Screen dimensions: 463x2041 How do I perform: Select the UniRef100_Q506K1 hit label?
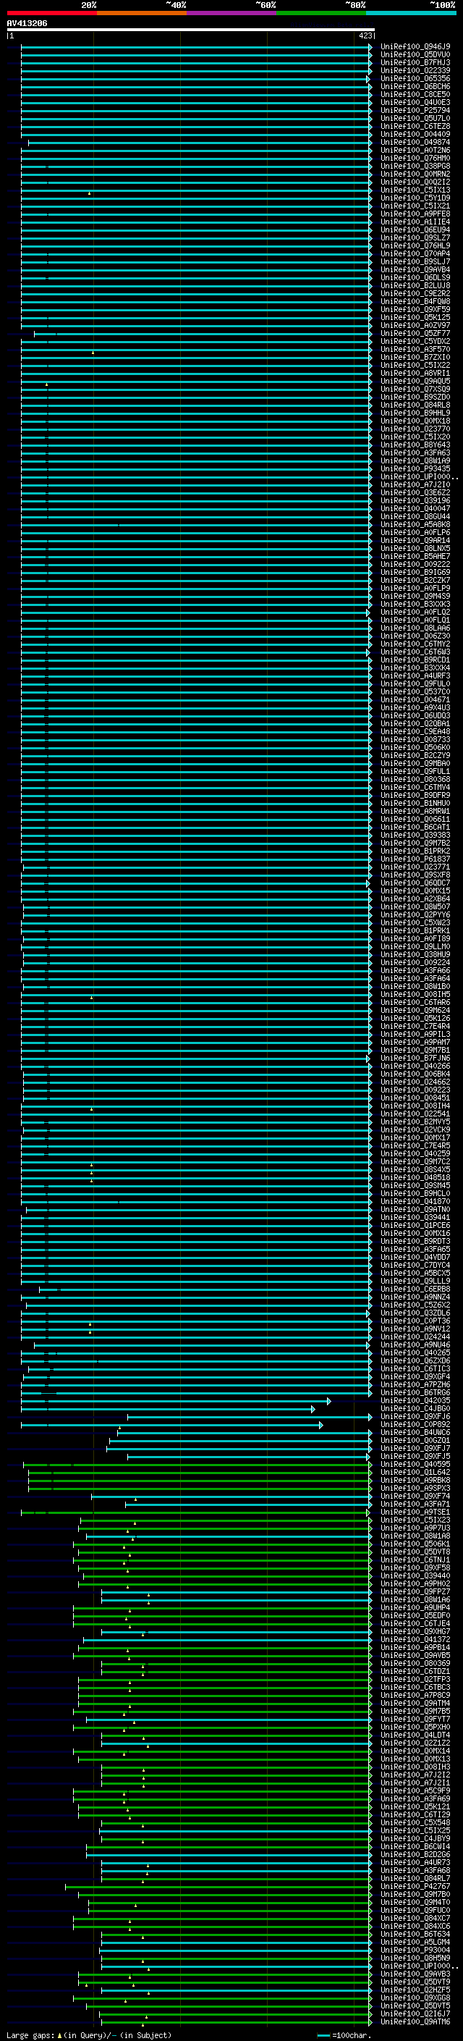click(415, 1544)
